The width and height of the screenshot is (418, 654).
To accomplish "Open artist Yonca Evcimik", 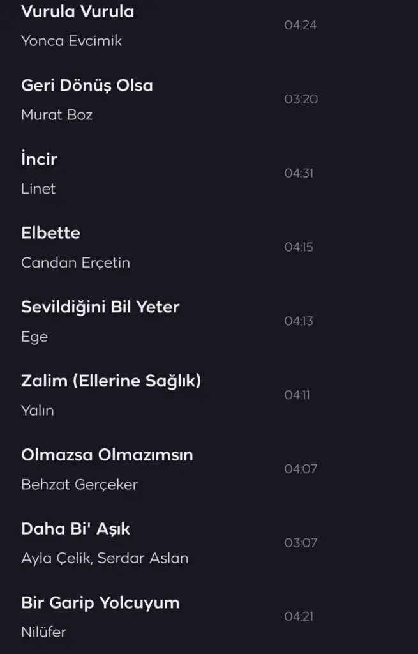I will [71, 41].
